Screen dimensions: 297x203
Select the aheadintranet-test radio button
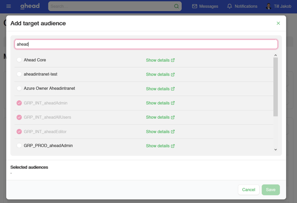tap(19, 74)
